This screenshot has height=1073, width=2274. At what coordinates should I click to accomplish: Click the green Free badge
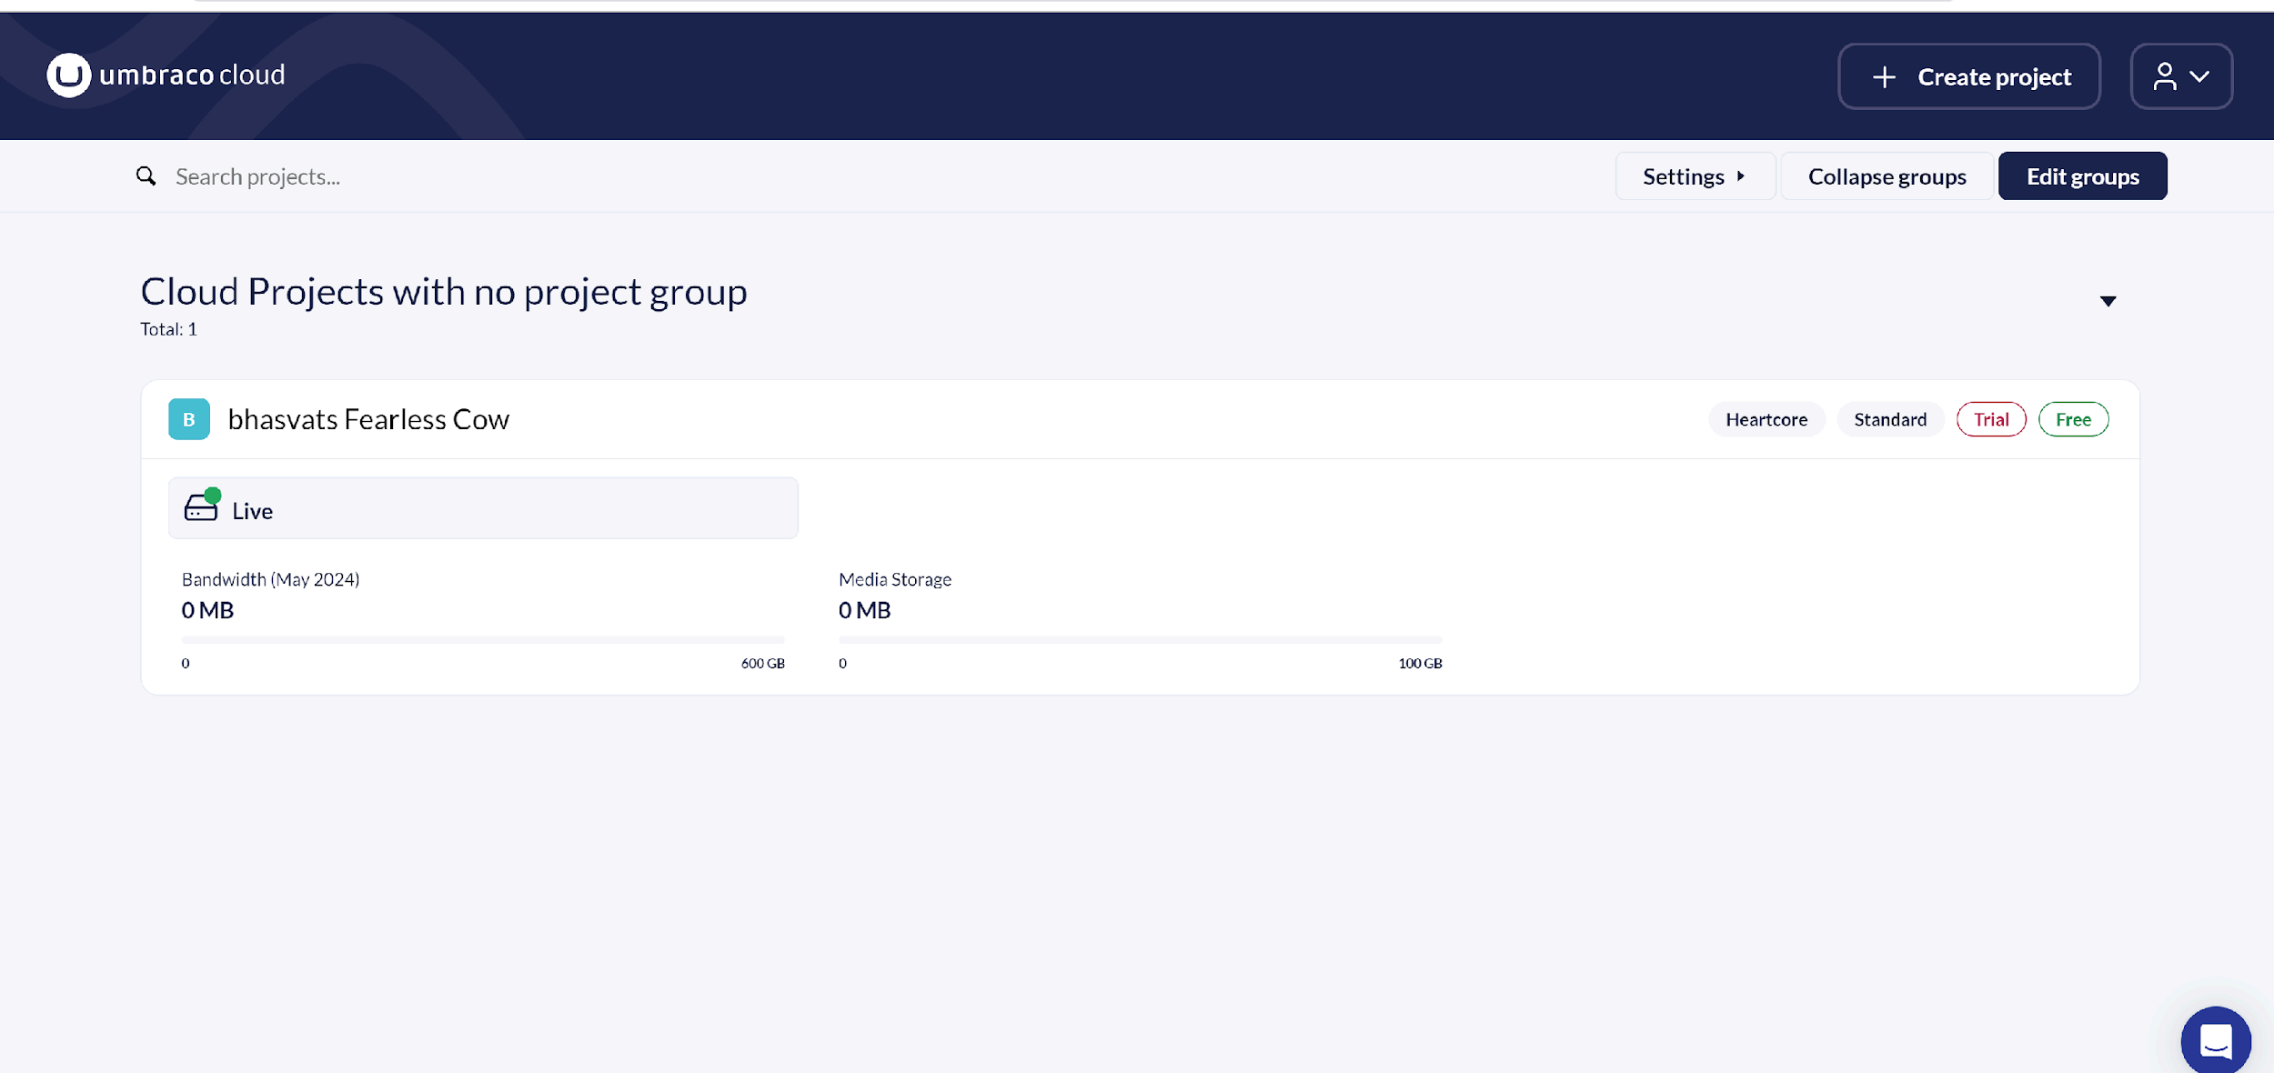coord(2073,419)
